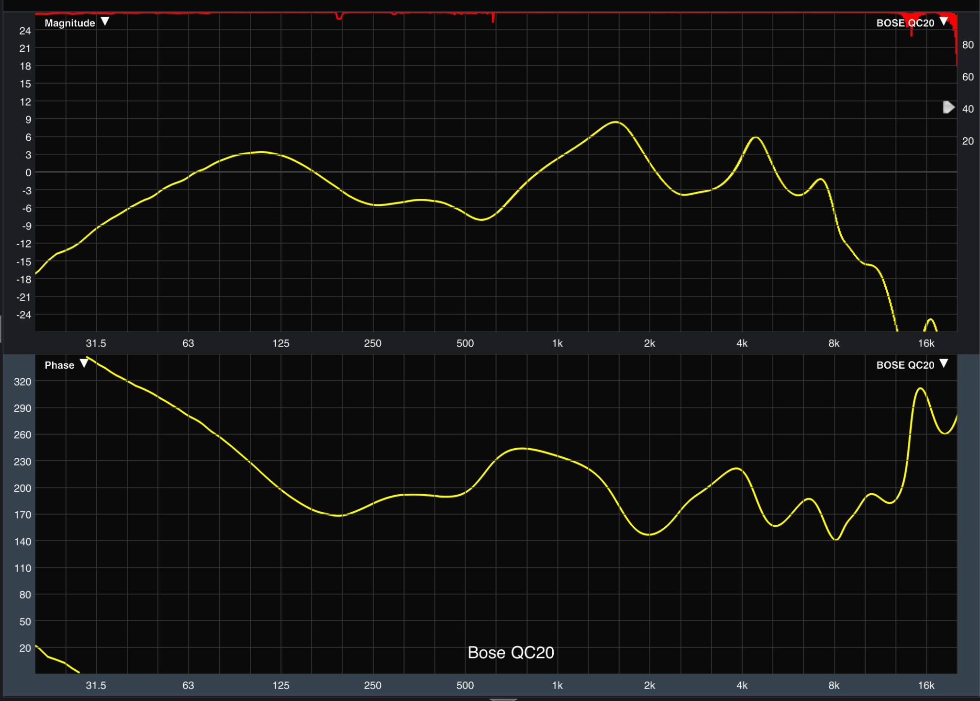Click the 16k label on the frequency axis
Viewport: 980px width, 701px height.
[x=926, y=343]
